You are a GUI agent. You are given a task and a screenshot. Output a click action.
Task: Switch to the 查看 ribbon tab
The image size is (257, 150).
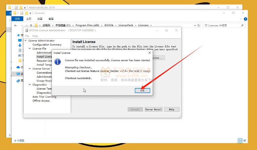51,19
